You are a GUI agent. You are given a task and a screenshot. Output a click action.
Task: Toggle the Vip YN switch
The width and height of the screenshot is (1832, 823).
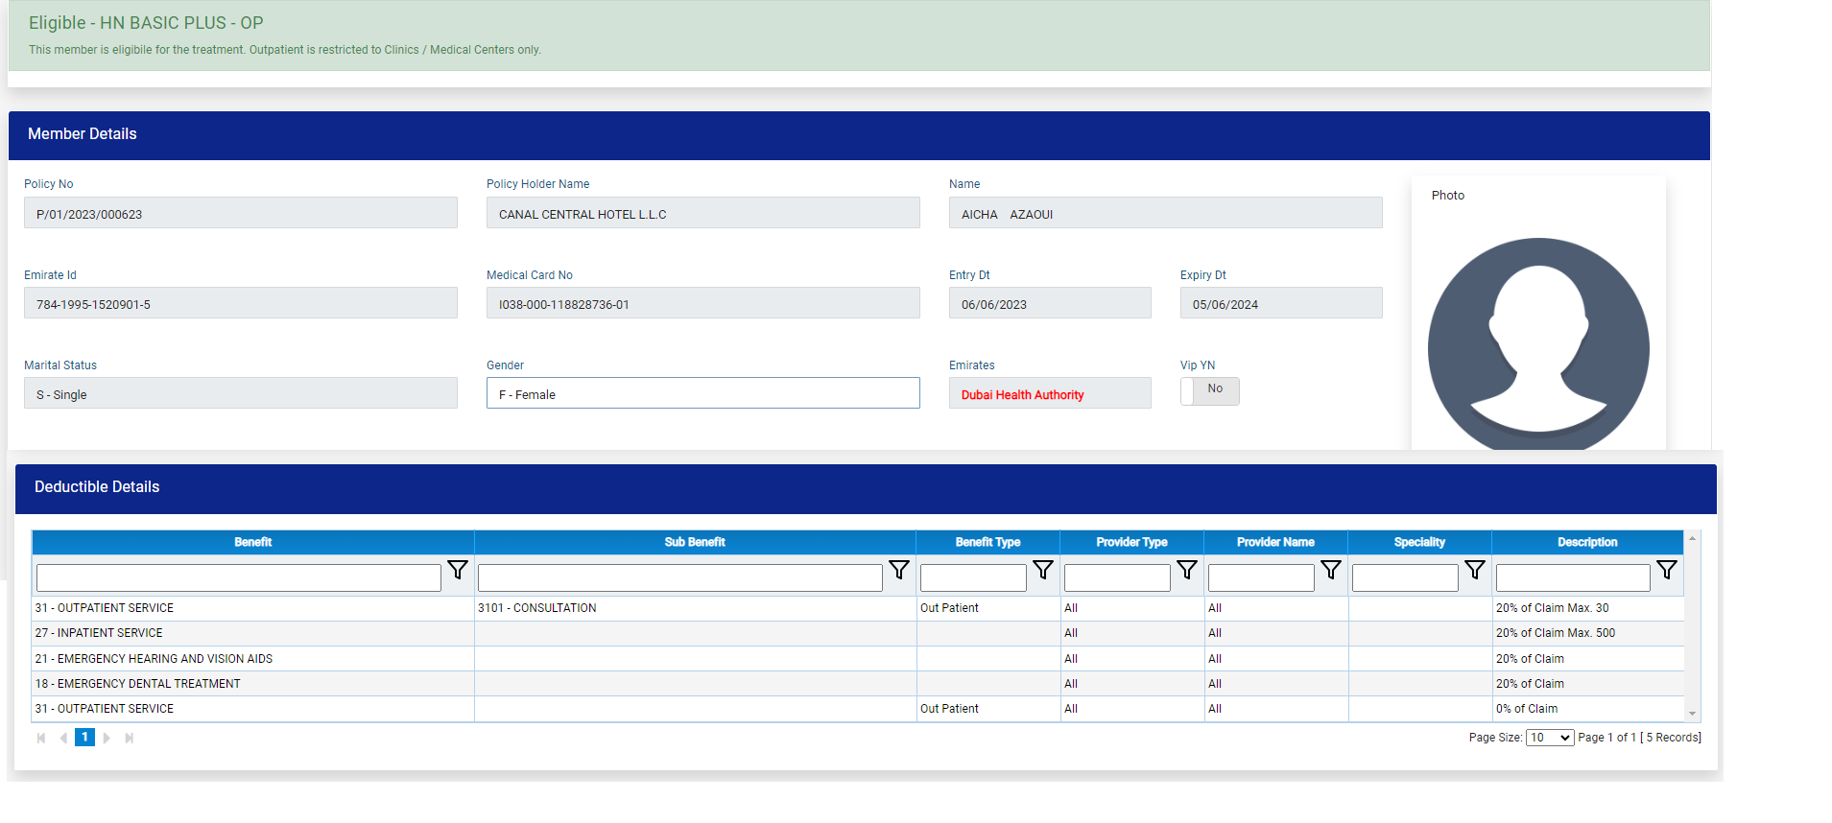tap(1209, 390)
